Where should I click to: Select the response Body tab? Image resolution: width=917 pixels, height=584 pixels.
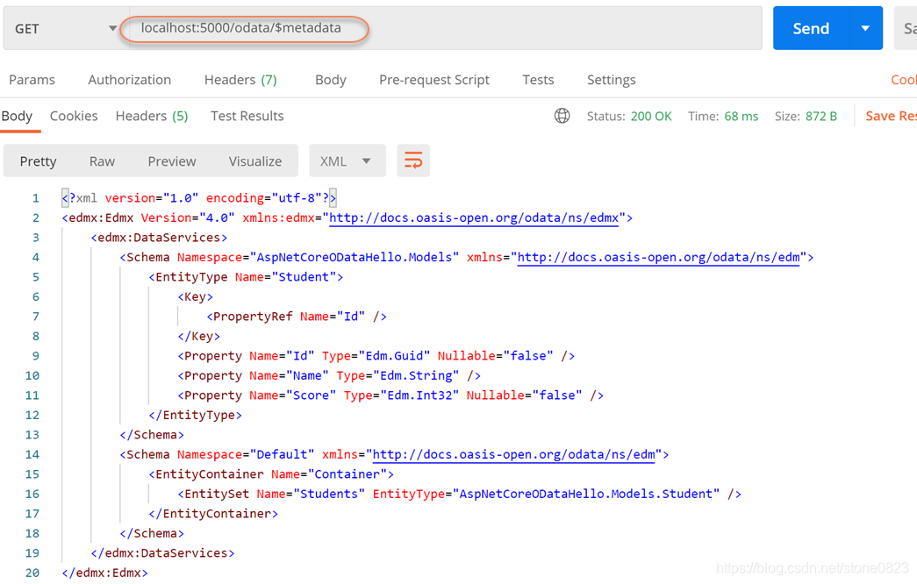click(17, 116)
